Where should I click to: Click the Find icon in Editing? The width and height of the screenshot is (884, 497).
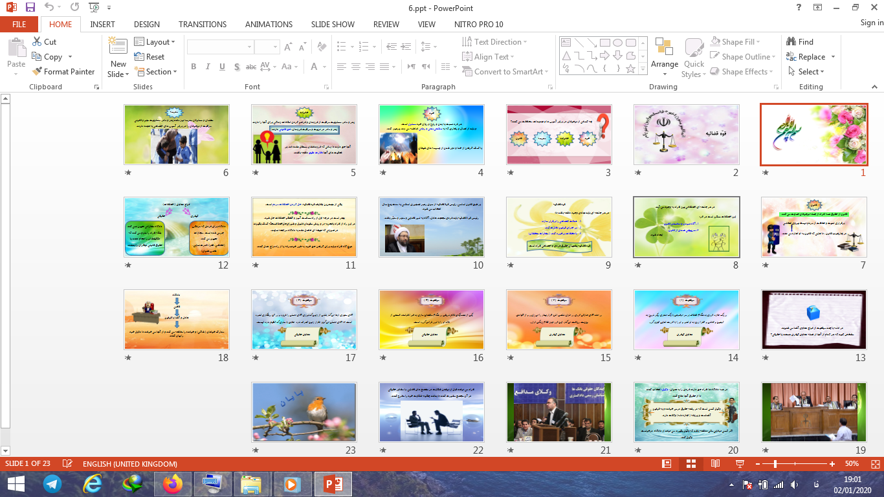800,41
